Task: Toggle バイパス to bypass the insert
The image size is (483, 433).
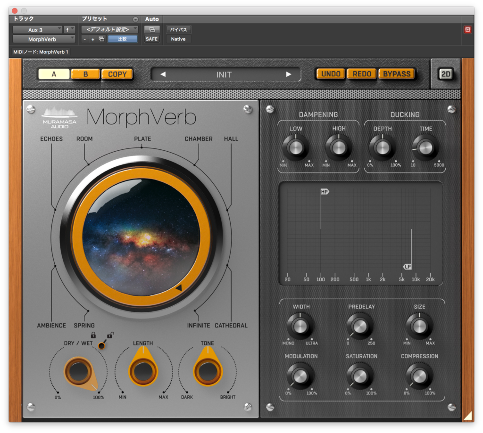Action: tap(178, 29)
